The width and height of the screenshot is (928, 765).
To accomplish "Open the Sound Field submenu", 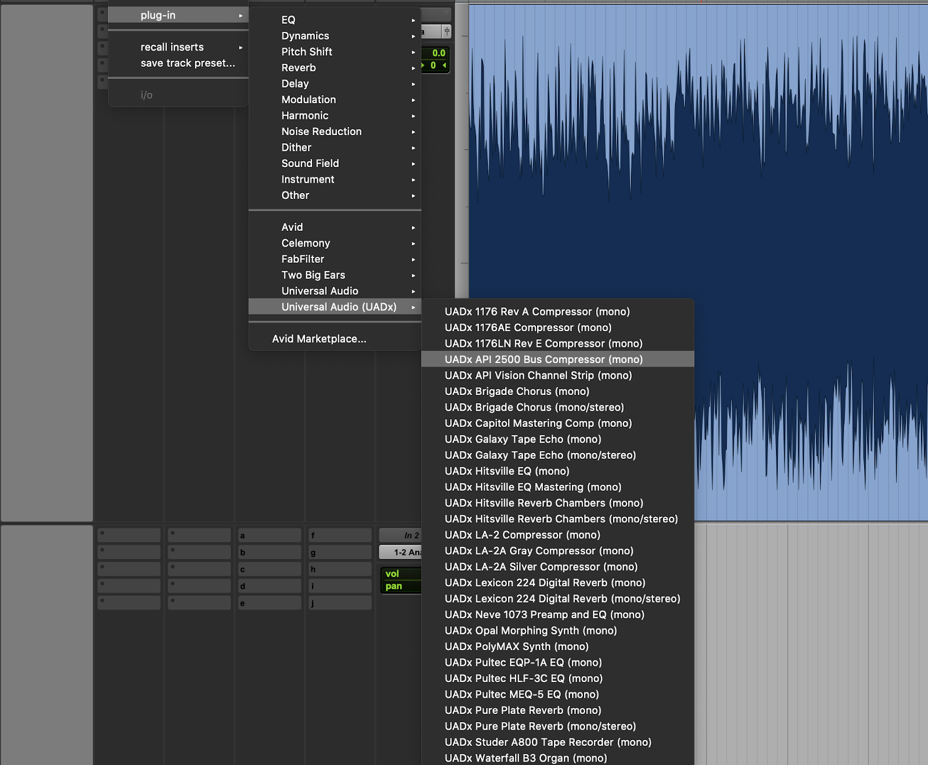I will click(x=335, y=164).
